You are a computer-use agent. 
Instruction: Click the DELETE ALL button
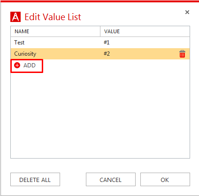point(35,179)
